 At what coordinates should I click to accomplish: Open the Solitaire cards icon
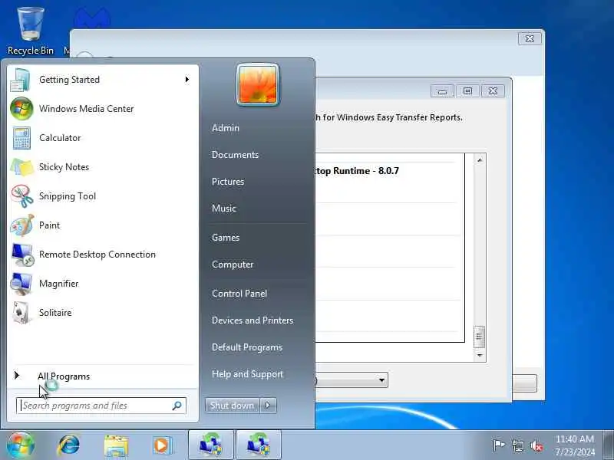[x=21, y=313]
